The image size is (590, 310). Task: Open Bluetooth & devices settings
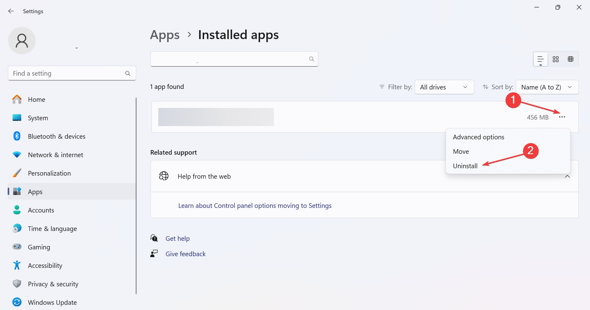pos(72,136)
